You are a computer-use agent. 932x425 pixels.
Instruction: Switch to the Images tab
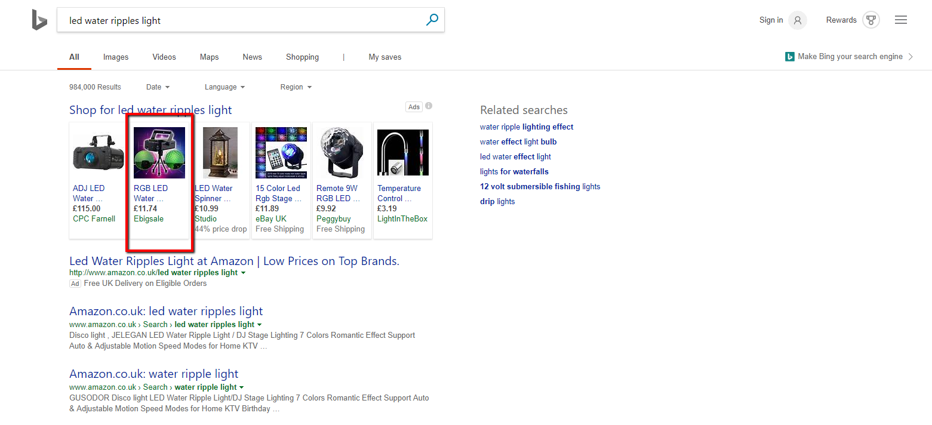(116, 57)
